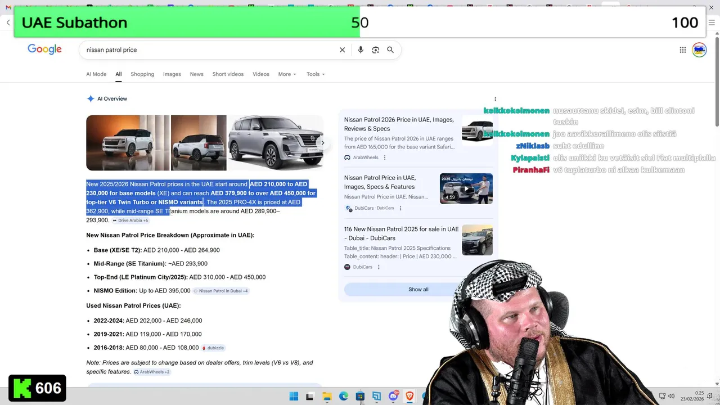Click the magnifier search button
Viewport: 720px width, 405px height.
tap(390, 50)
